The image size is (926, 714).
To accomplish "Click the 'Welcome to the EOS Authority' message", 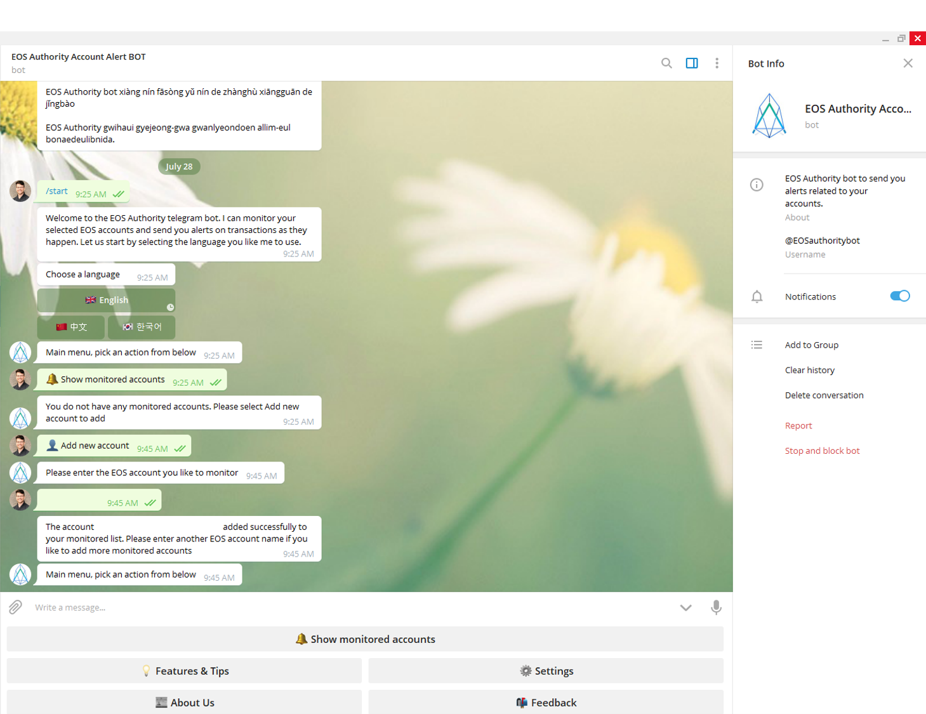I will click(179, 234).
